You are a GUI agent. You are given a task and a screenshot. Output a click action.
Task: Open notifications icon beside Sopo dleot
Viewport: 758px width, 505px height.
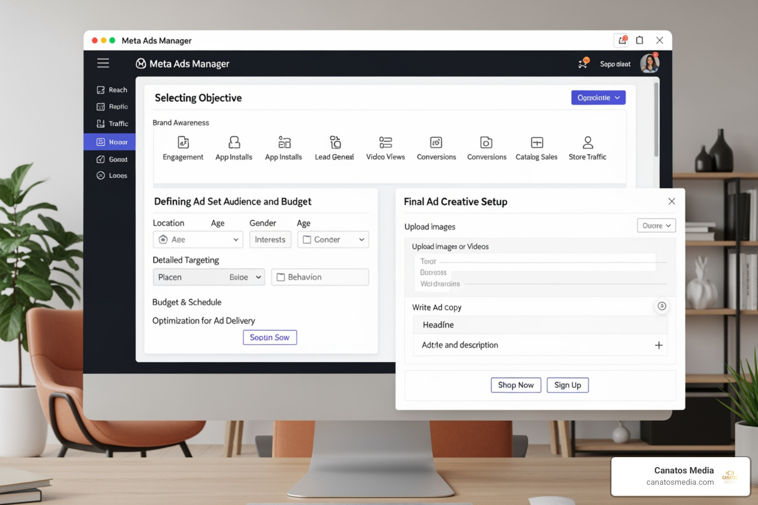tap(583, 63)
